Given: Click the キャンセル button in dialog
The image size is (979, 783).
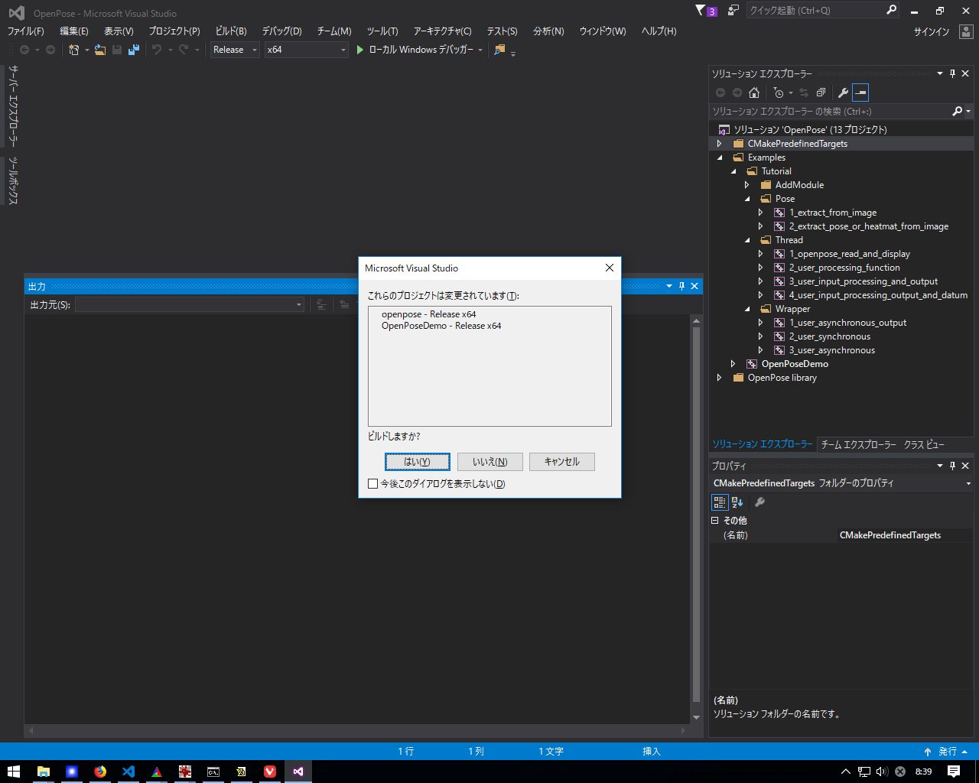Looking at the screenshot, I should tap(561, 462).
